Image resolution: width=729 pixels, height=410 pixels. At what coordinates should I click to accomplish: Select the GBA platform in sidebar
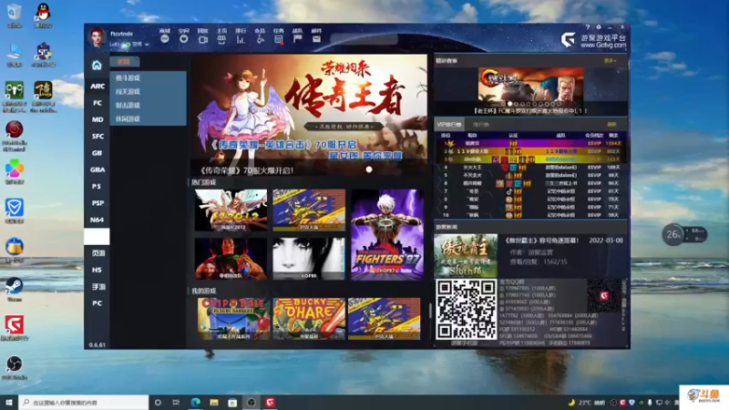(x=98, y=169)
